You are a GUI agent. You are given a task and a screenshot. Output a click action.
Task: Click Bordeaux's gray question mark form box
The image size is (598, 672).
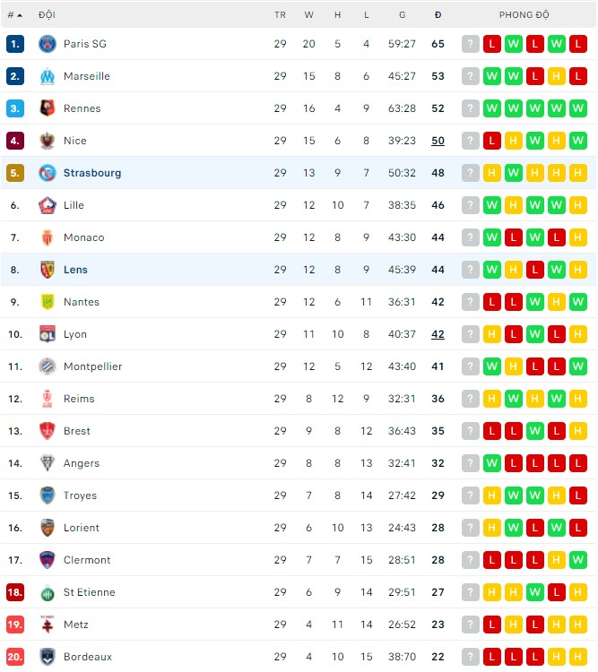(x=470, y=657)
